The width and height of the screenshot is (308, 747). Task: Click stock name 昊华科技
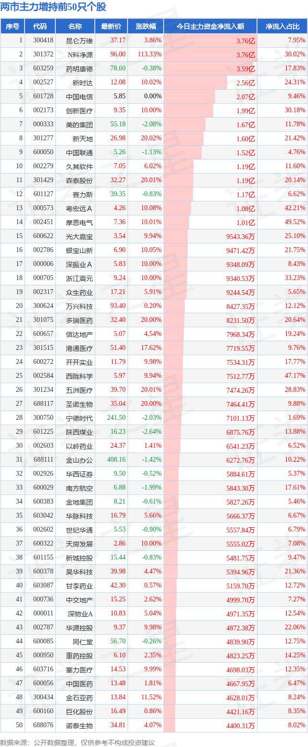pos(79,572)
